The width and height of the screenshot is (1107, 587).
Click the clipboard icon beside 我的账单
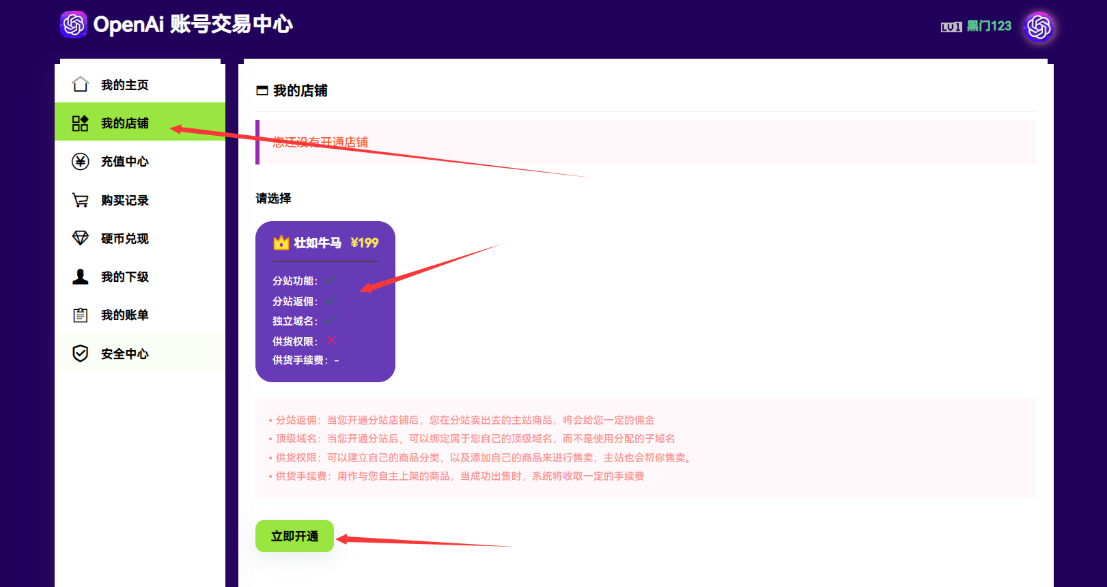(x=81, y=315)
